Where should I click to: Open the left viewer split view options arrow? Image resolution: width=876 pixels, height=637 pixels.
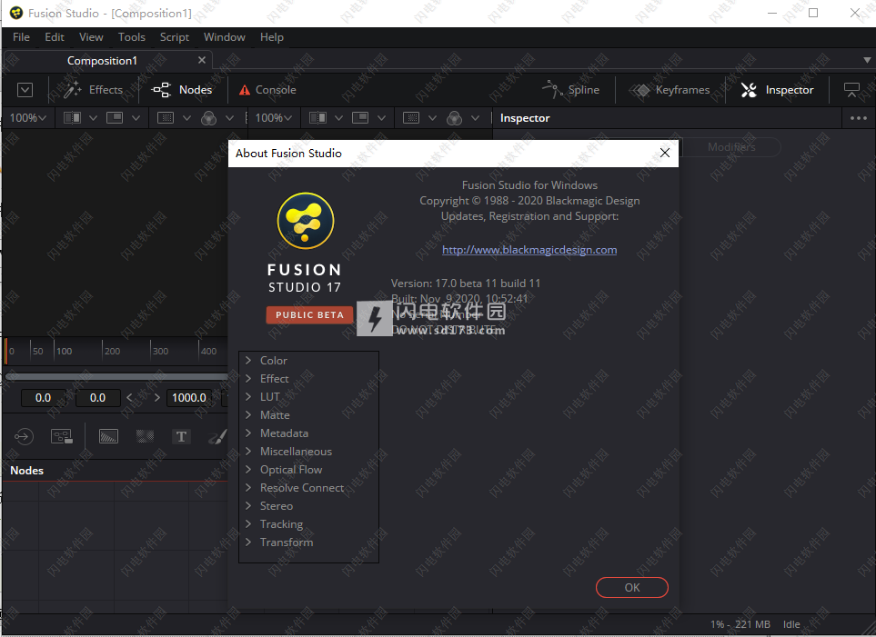(94, 118)
